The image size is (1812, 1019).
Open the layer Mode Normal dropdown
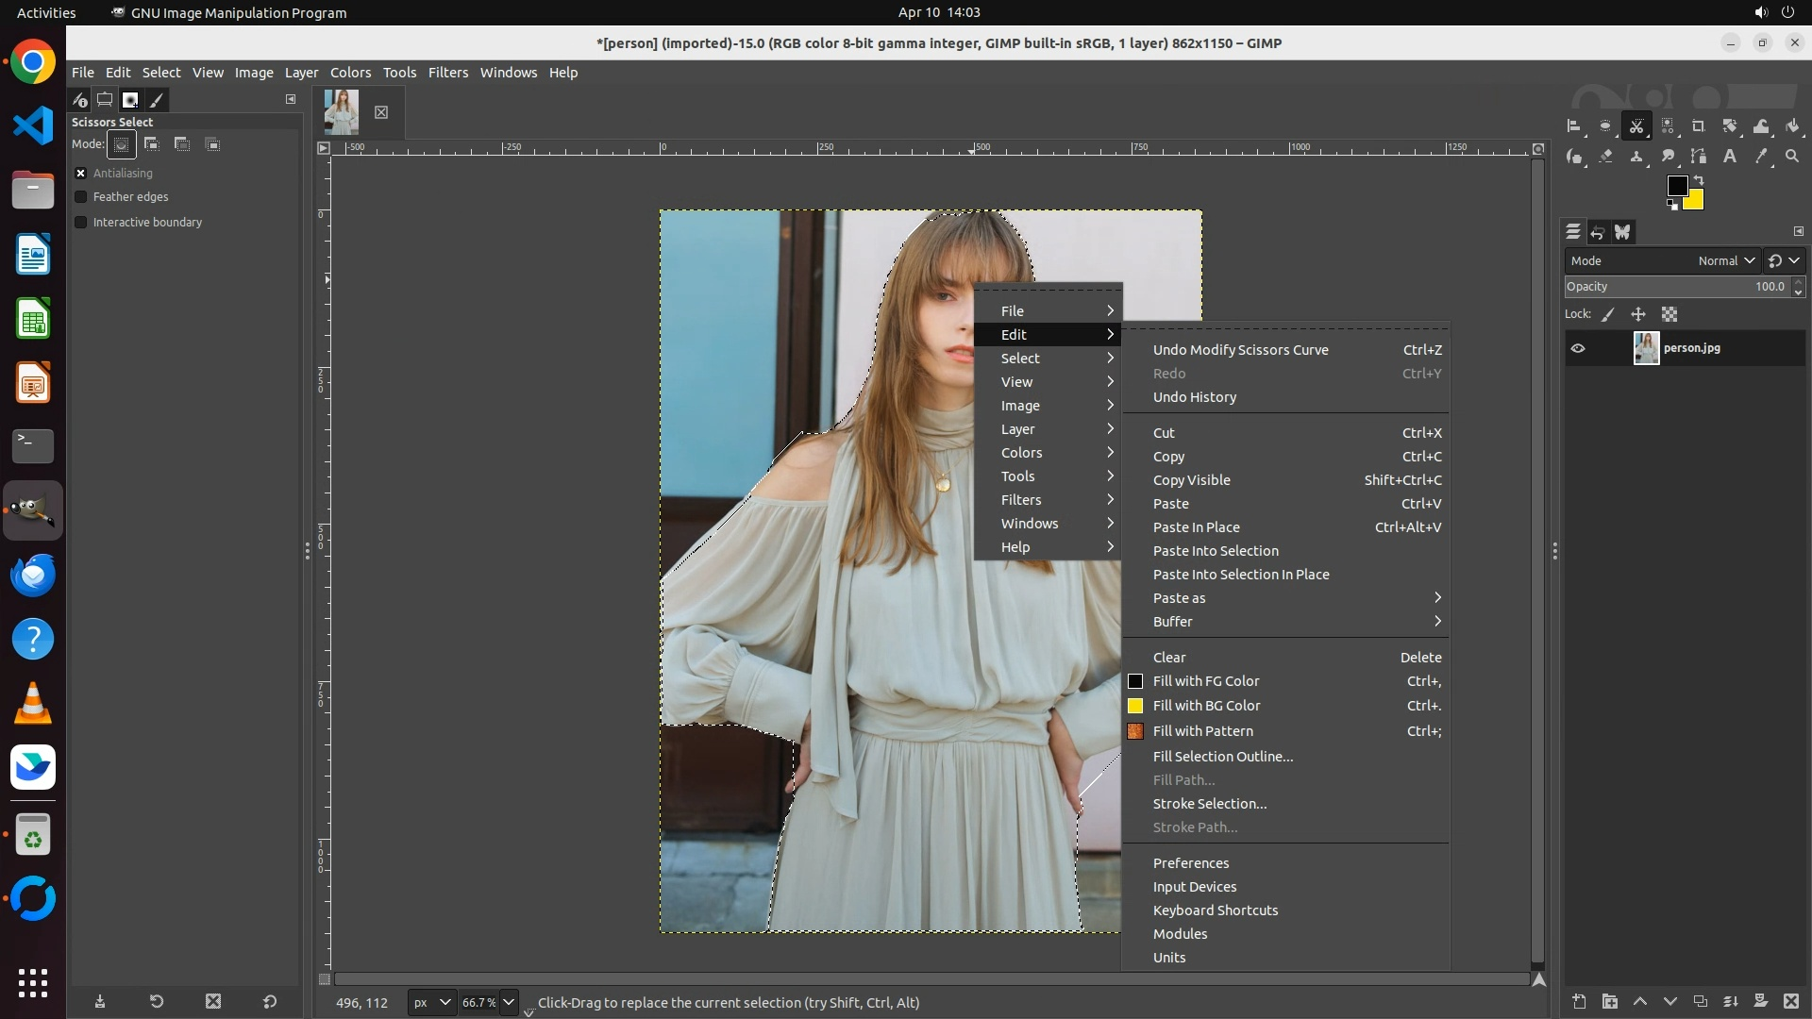(x=1726, y=261)
